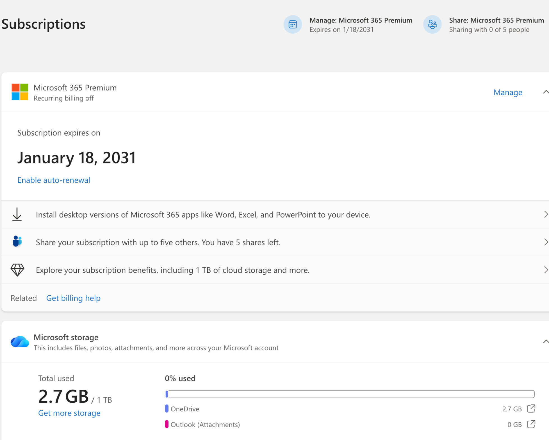This screenshot has width=549, height=440.
Task: Click the storage usage progress bar
Action: 350,394
